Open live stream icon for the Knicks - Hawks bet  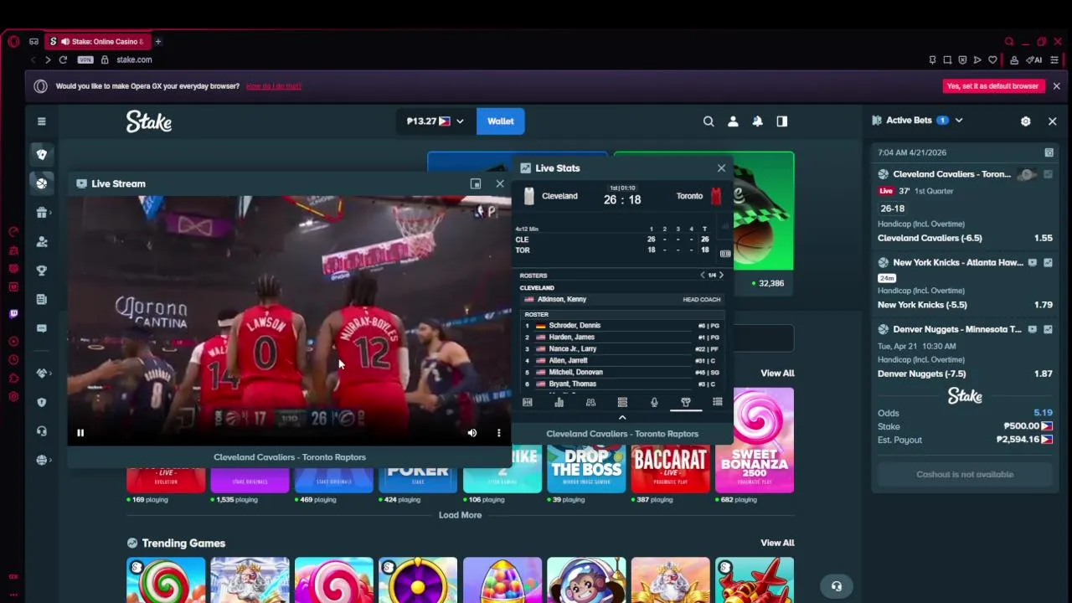1033,263
